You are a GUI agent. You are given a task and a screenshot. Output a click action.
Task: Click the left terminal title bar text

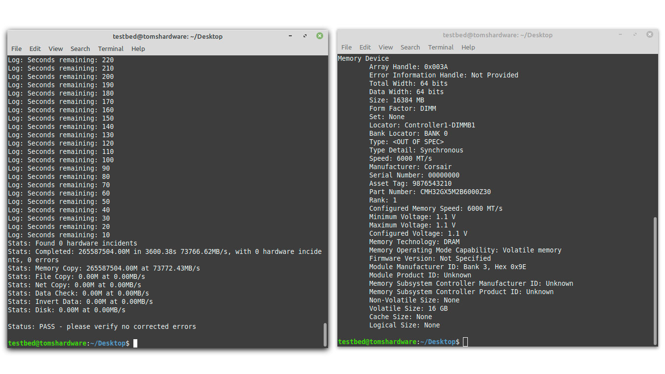coord(167,36)
